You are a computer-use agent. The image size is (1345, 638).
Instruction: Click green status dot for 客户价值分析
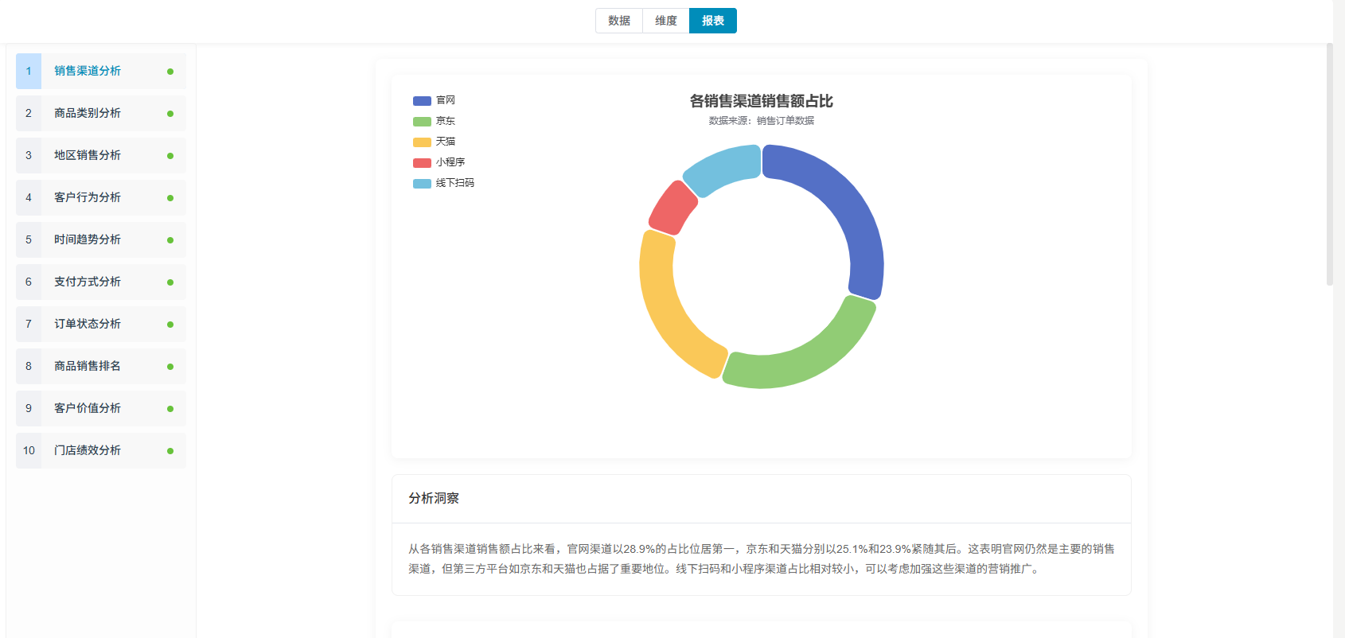(x=170, y=409)
